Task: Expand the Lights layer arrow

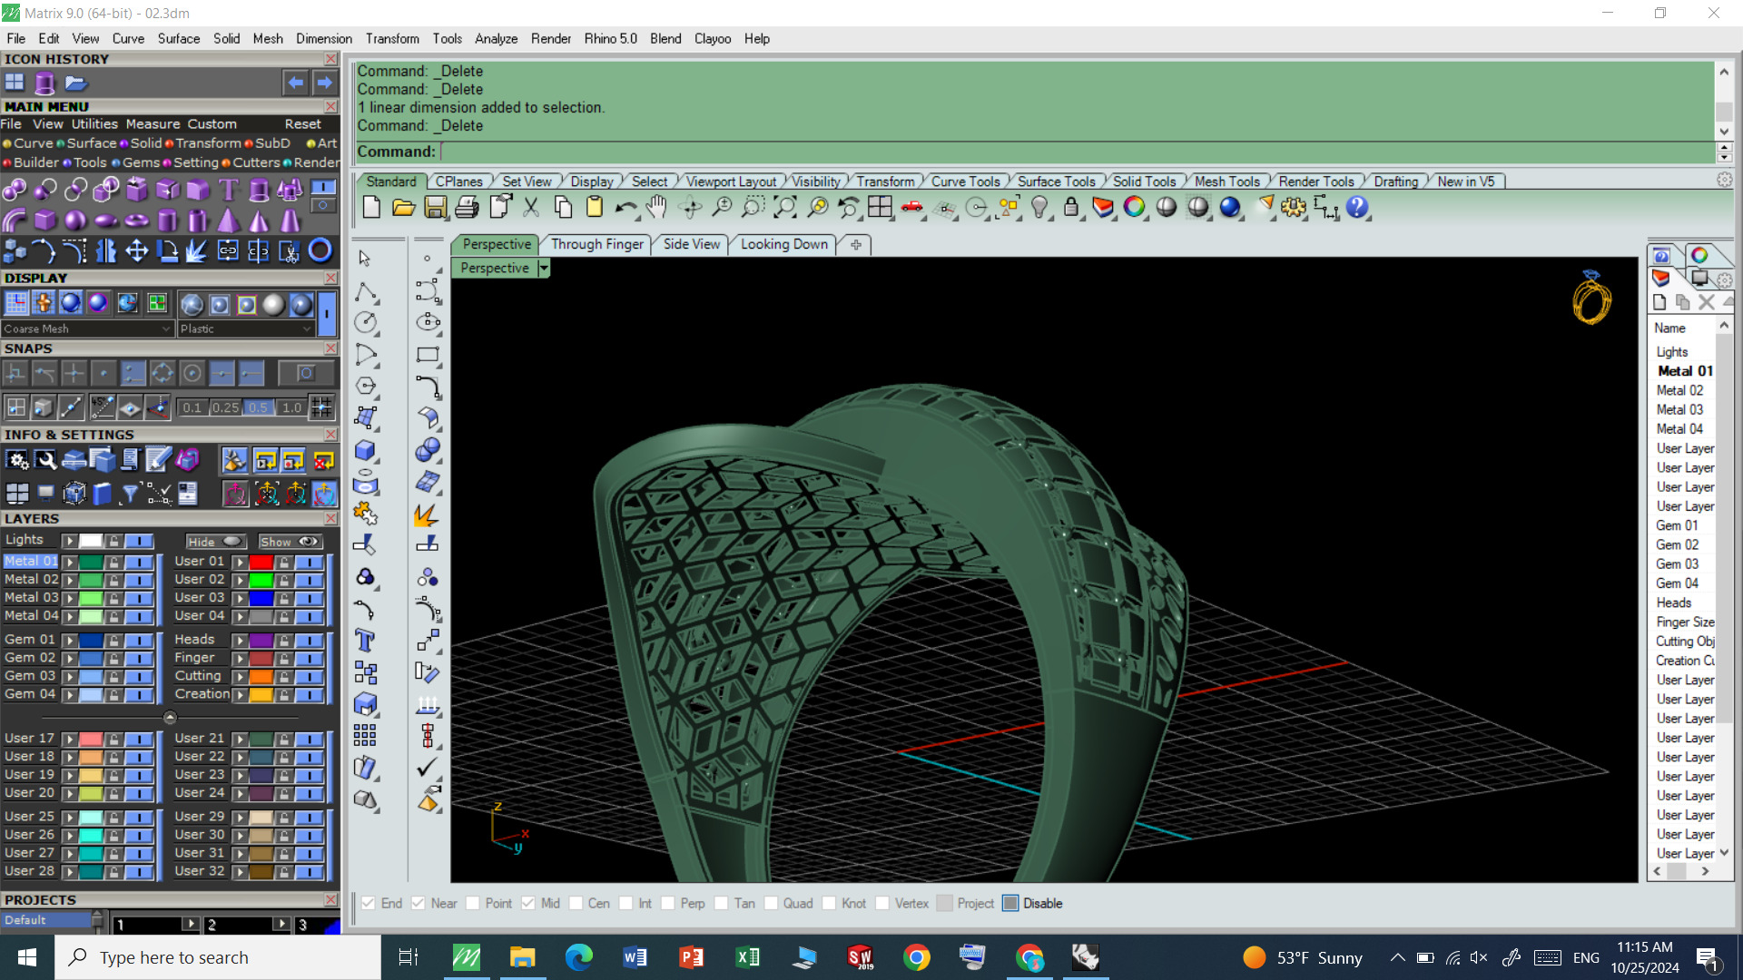Action: [69, 541]
